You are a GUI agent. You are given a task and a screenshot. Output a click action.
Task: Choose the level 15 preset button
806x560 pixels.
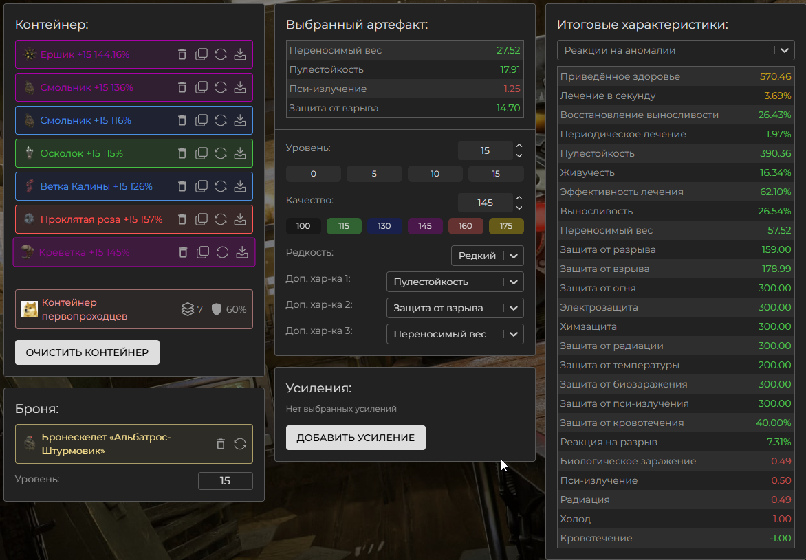496,174
